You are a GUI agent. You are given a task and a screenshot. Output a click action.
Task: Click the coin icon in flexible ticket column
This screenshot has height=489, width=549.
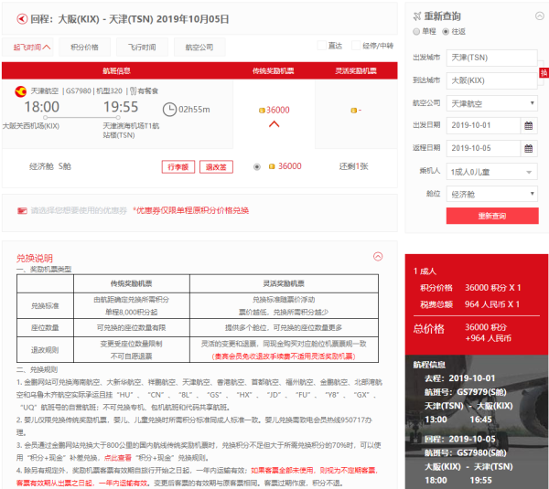353,111
